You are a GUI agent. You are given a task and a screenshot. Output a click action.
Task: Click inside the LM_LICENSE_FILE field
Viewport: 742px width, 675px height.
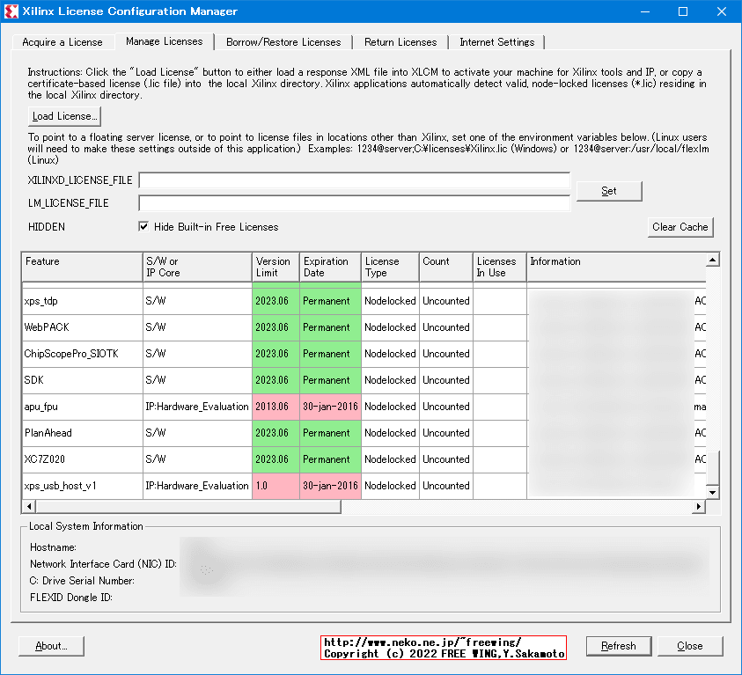pyautogui.click(x=352, y=202)
